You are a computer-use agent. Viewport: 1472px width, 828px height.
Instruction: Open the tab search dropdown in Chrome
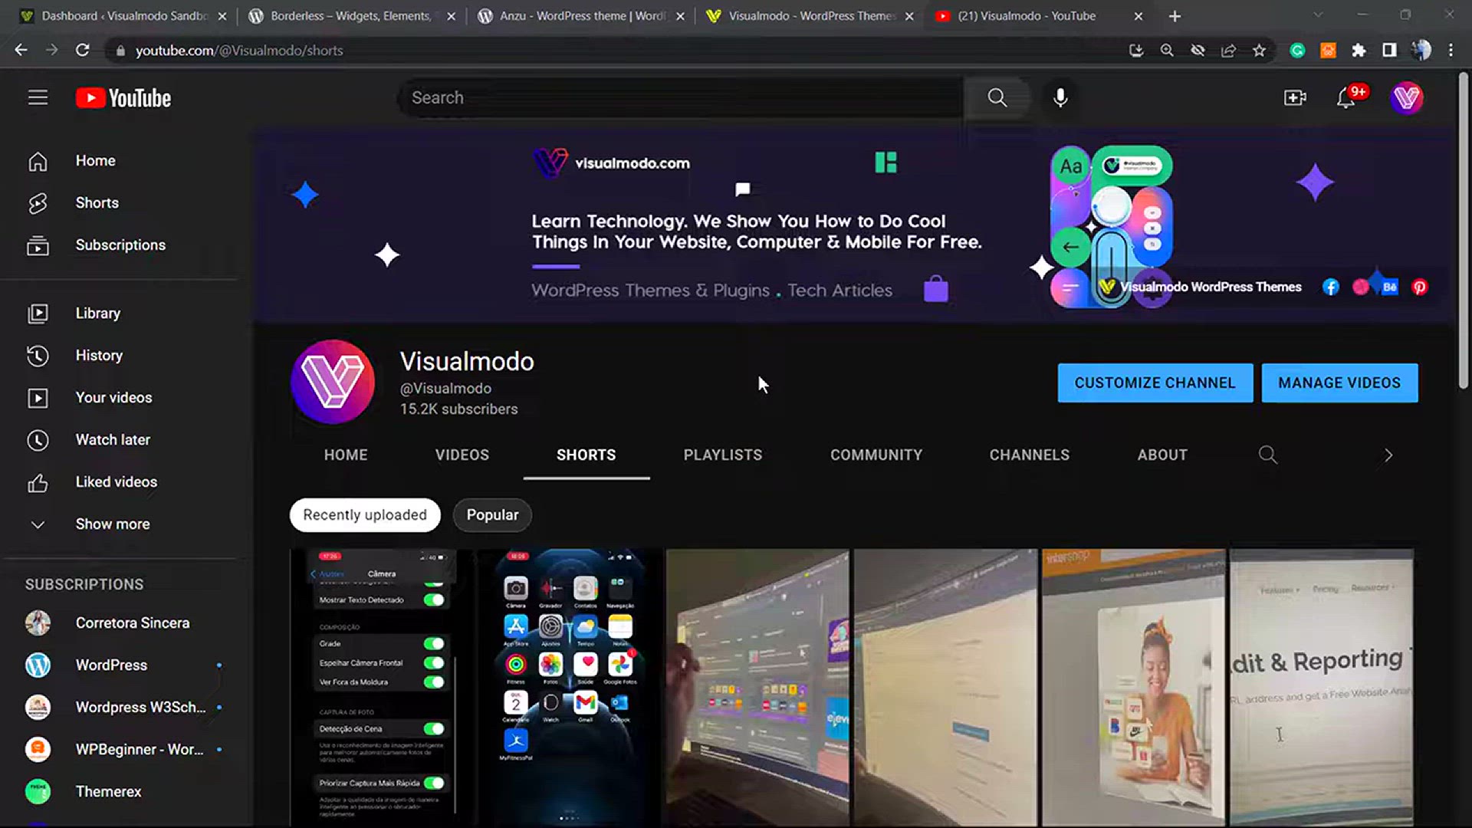[x=1317, y=15]
